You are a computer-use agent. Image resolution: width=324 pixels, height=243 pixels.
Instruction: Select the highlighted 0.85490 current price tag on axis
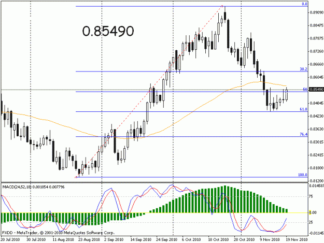[x=316, y=90]
